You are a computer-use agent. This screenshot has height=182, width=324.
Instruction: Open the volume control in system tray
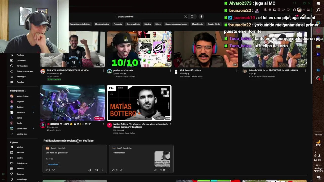[x=319, y=160]
